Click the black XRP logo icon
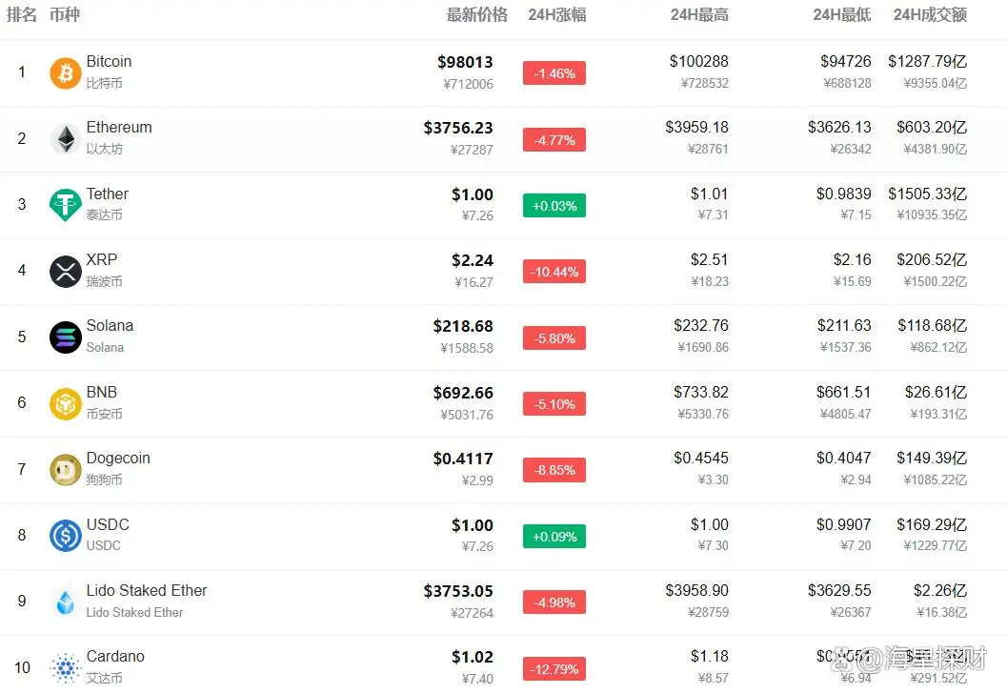Viewport: 1007px width, 694px height. (x=66, y=272)
